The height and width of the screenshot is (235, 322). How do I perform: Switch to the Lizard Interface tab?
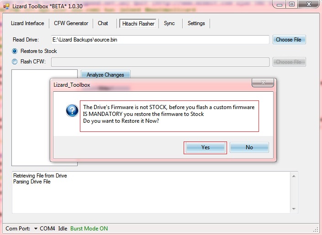pos(27,23)
